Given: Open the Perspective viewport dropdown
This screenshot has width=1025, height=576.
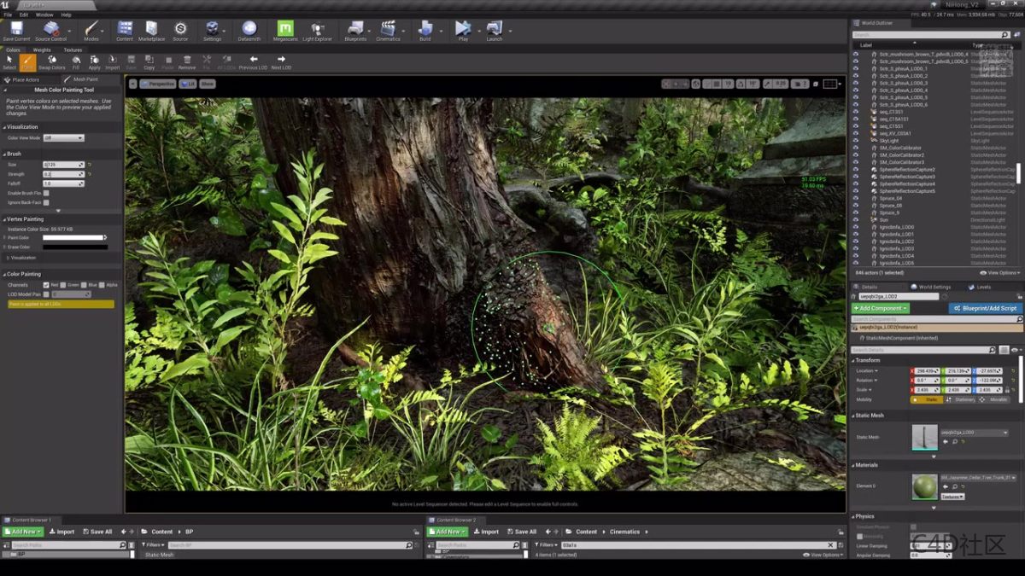Looking at the screenshot, I should 158,84.
